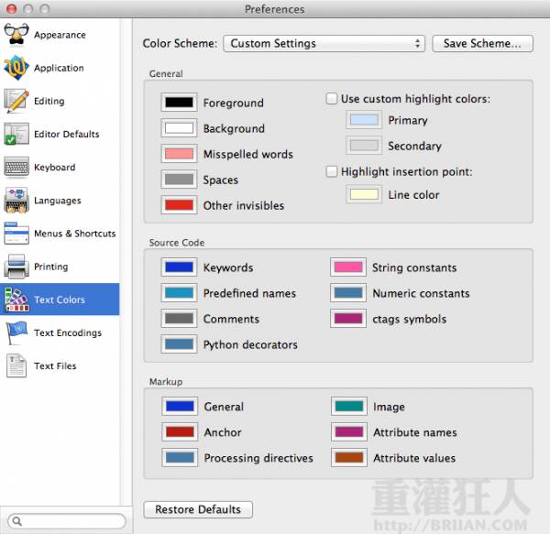Open Appearance preferences icon
Viewport: 550px width, 534px height.
point(16,34)
